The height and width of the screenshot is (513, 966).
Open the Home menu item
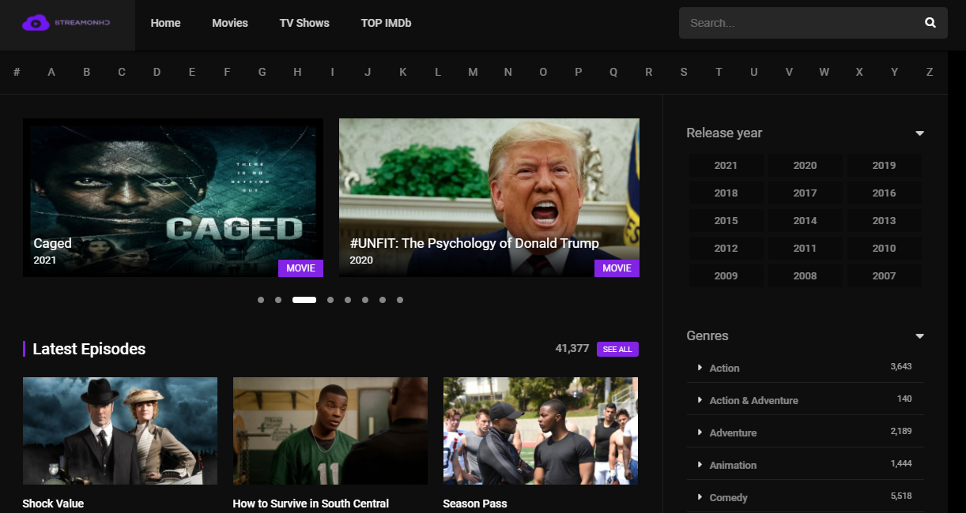[165, 23]
